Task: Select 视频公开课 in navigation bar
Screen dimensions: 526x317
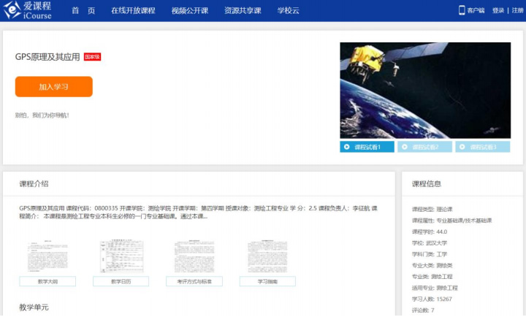Action: [x=190, y=11]
